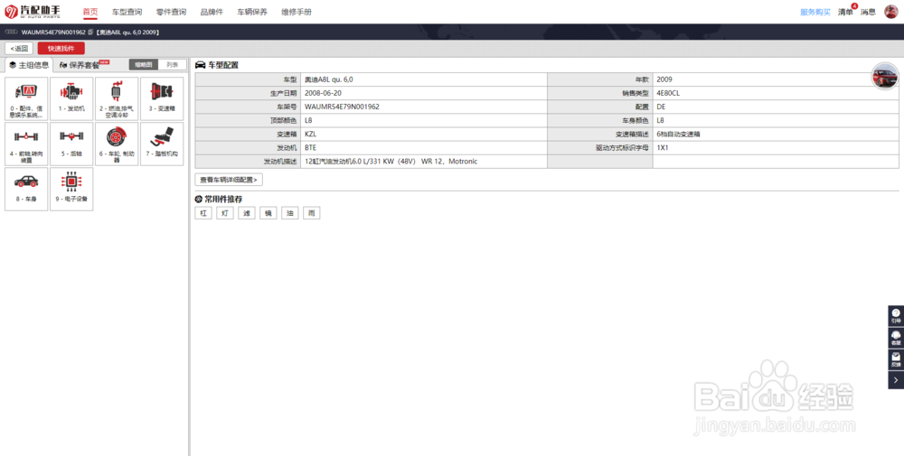Click the Audi header vehicle title text
Image resolution: width=904 pixels, height=456 pixels.
(x=128, y=33)
